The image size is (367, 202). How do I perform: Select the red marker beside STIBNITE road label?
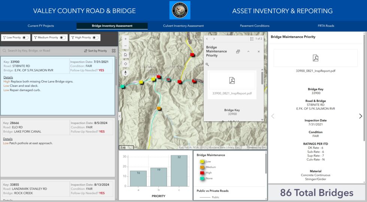click(x=194, y=81)
